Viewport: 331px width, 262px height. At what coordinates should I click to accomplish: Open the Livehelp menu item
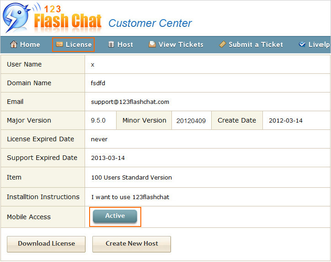(314, 44)
